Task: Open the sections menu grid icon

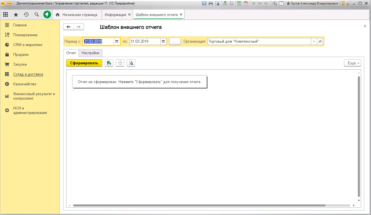Action: pyautogui.click(x=5, y=15)
